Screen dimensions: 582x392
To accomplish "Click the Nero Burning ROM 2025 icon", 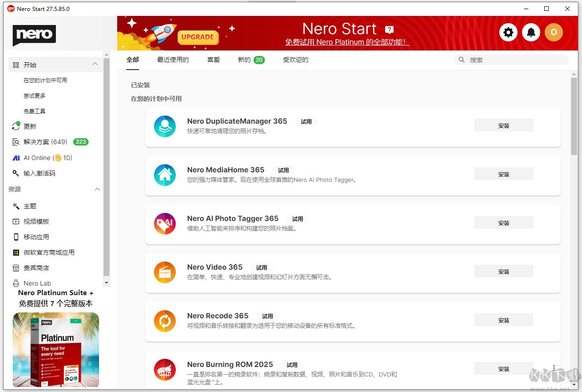I will tap(165, 370).
